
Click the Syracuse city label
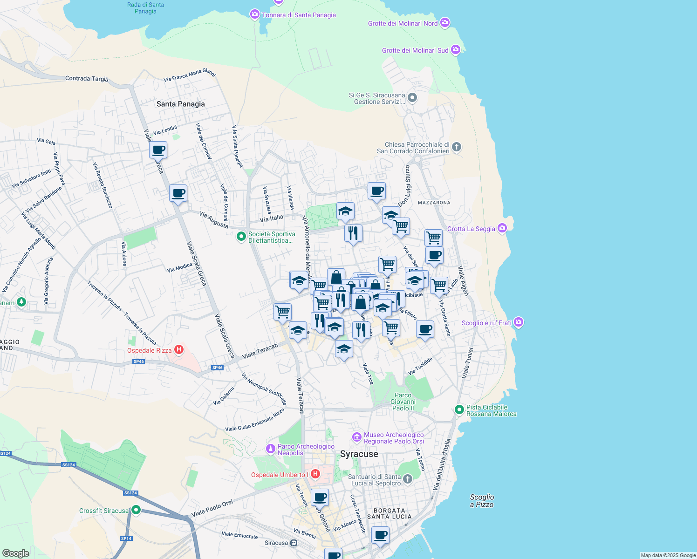point(359,454)
